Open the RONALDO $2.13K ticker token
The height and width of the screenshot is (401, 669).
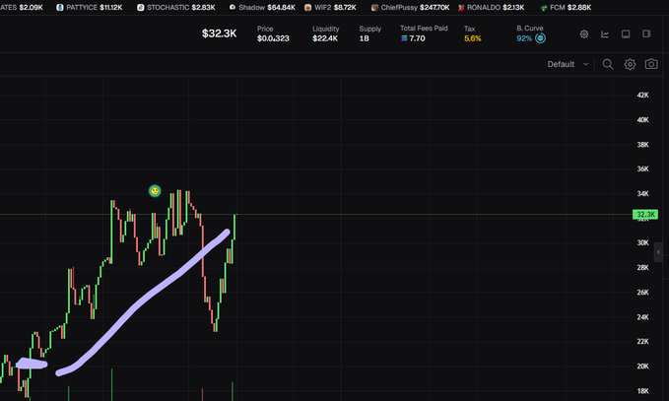pos(491,7)
